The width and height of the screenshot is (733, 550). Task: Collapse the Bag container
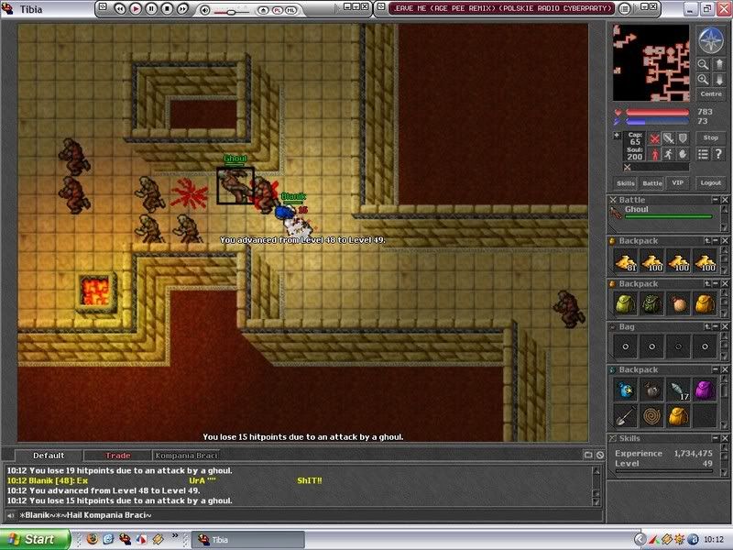[716, 327]
